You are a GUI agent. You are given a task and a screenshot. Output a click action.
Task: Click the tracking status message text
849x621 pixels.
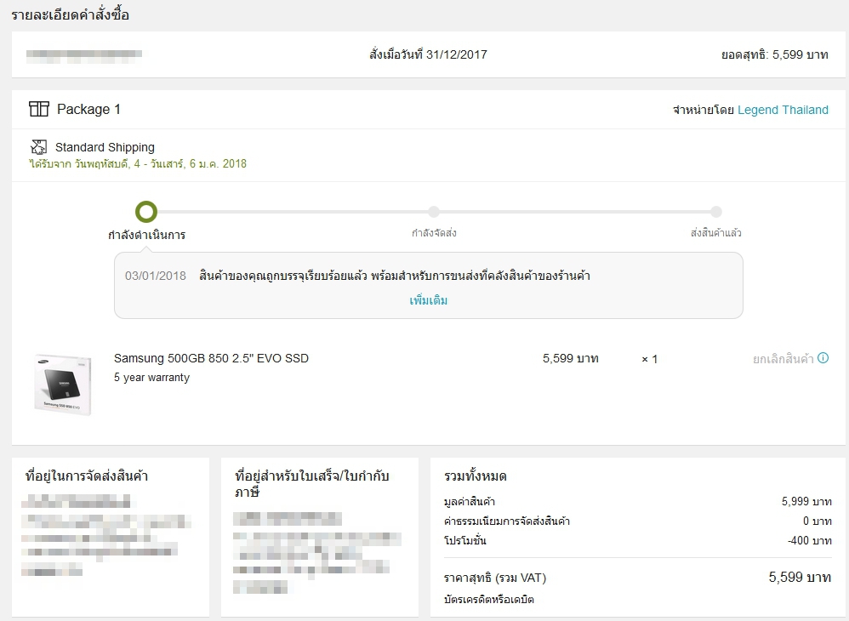pyautogui.click(x=395, y=276)
